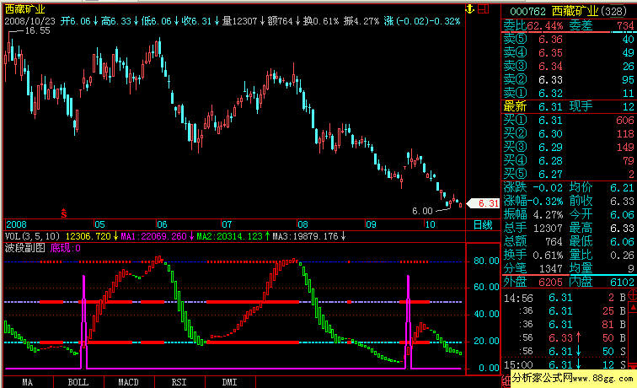
Task: Click the 今开 6.06 entry
Action: click(x=602, y=215)
